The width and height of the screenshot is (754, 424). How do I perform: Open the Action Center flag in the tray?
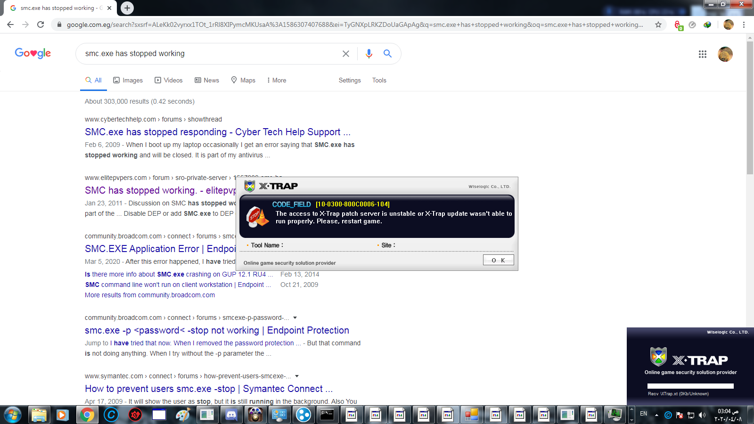click(680, 415)
